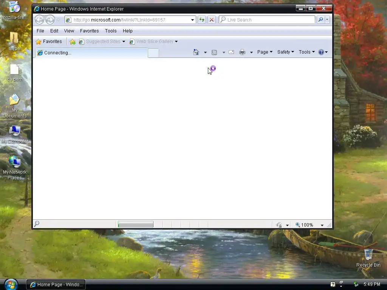Viewport: 387px width, 290px height.
Task: Open the Tools menu in menu bar
Action: coord(111,31)
